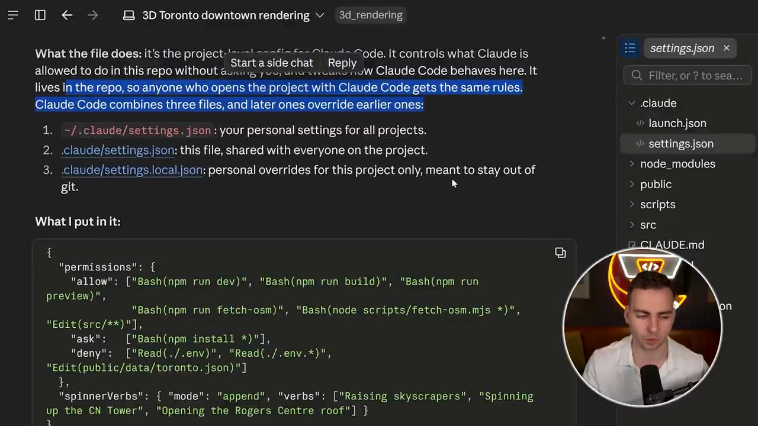Select the 3d_rendering tag
The image size is (758, 426).
pos(371,15)
